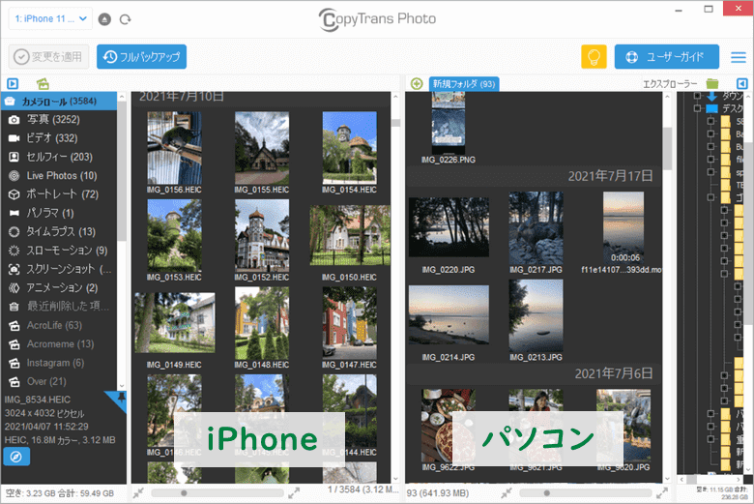Click PC pane enlarge thumbnails icon
Image resolution: width=754 pixels, height=504 pixels.
661,493
